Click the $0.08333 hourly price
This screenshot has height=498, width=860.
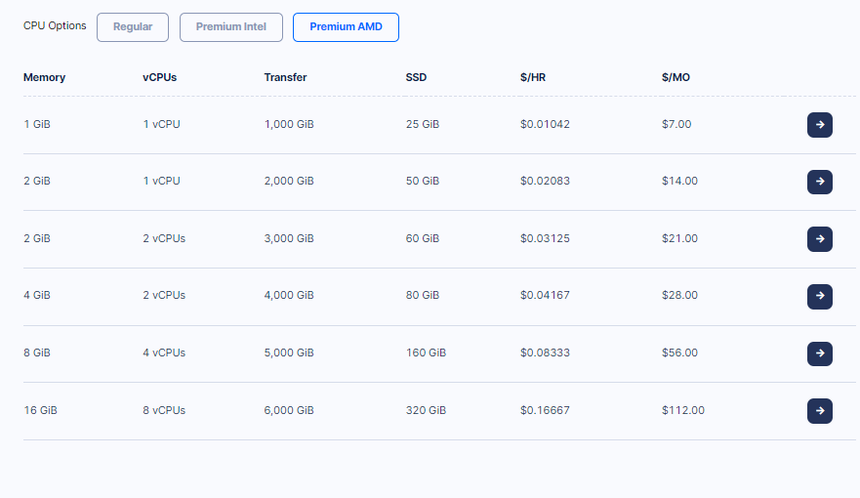(545, 353)
